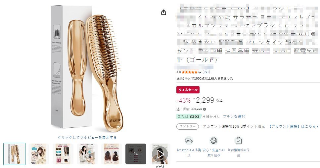This screenshot has width=320, height=168.
Task: Select the second thumbnail with woman's hair
Action: coord(39,154)
